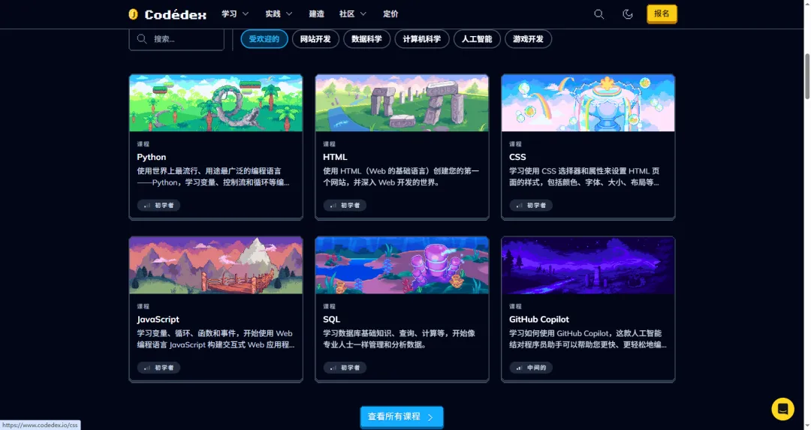Click the 报名 sign-up button
The width and height of the screenshot is (811, 430).
tap(662, 14)
